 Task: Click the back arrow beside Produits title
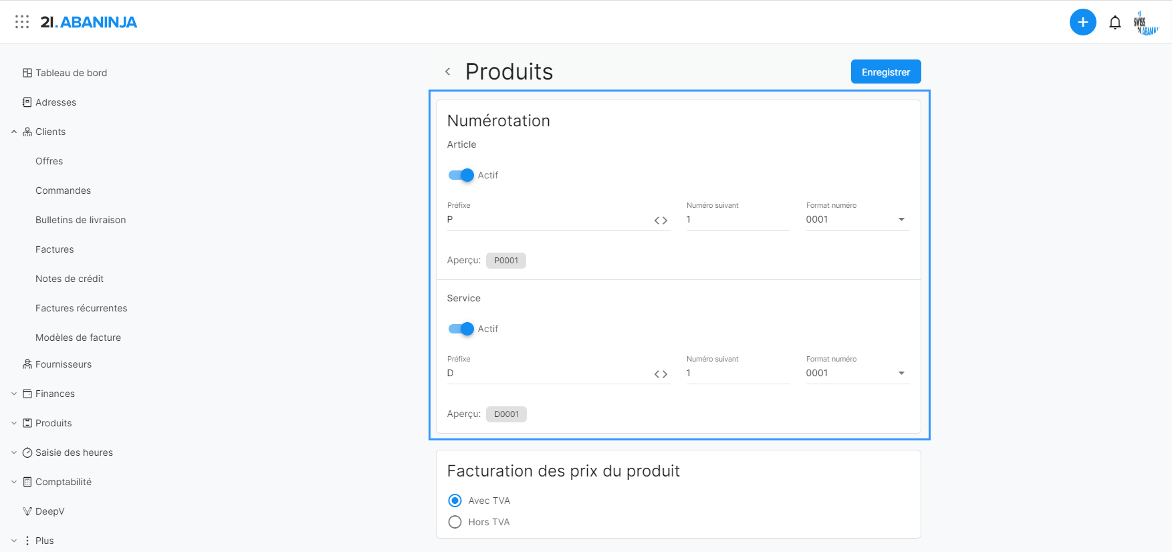448,72
